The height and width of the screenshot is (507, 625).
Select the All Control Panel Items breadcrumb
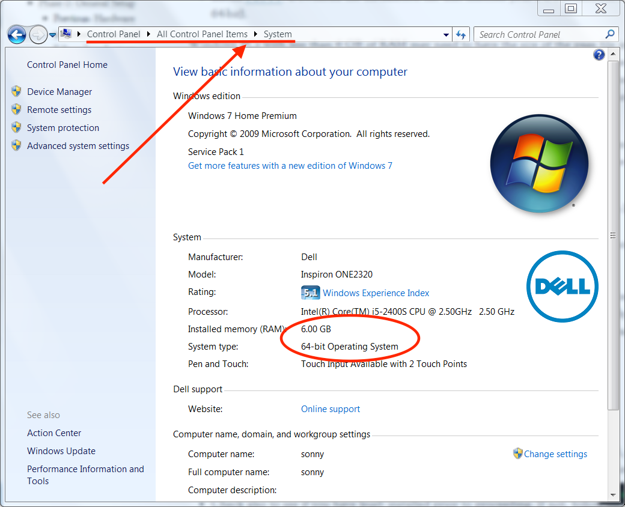coord(202,34)
